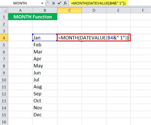Image resolution: width=151 pixels, height=125 pixels.
Task: Select row 1 header
Action: [x=4, y=17]
